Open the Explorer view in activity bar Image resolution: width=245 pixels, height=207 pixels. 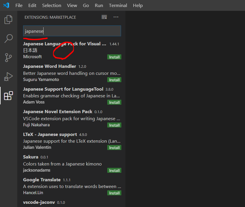click(8, 20)
